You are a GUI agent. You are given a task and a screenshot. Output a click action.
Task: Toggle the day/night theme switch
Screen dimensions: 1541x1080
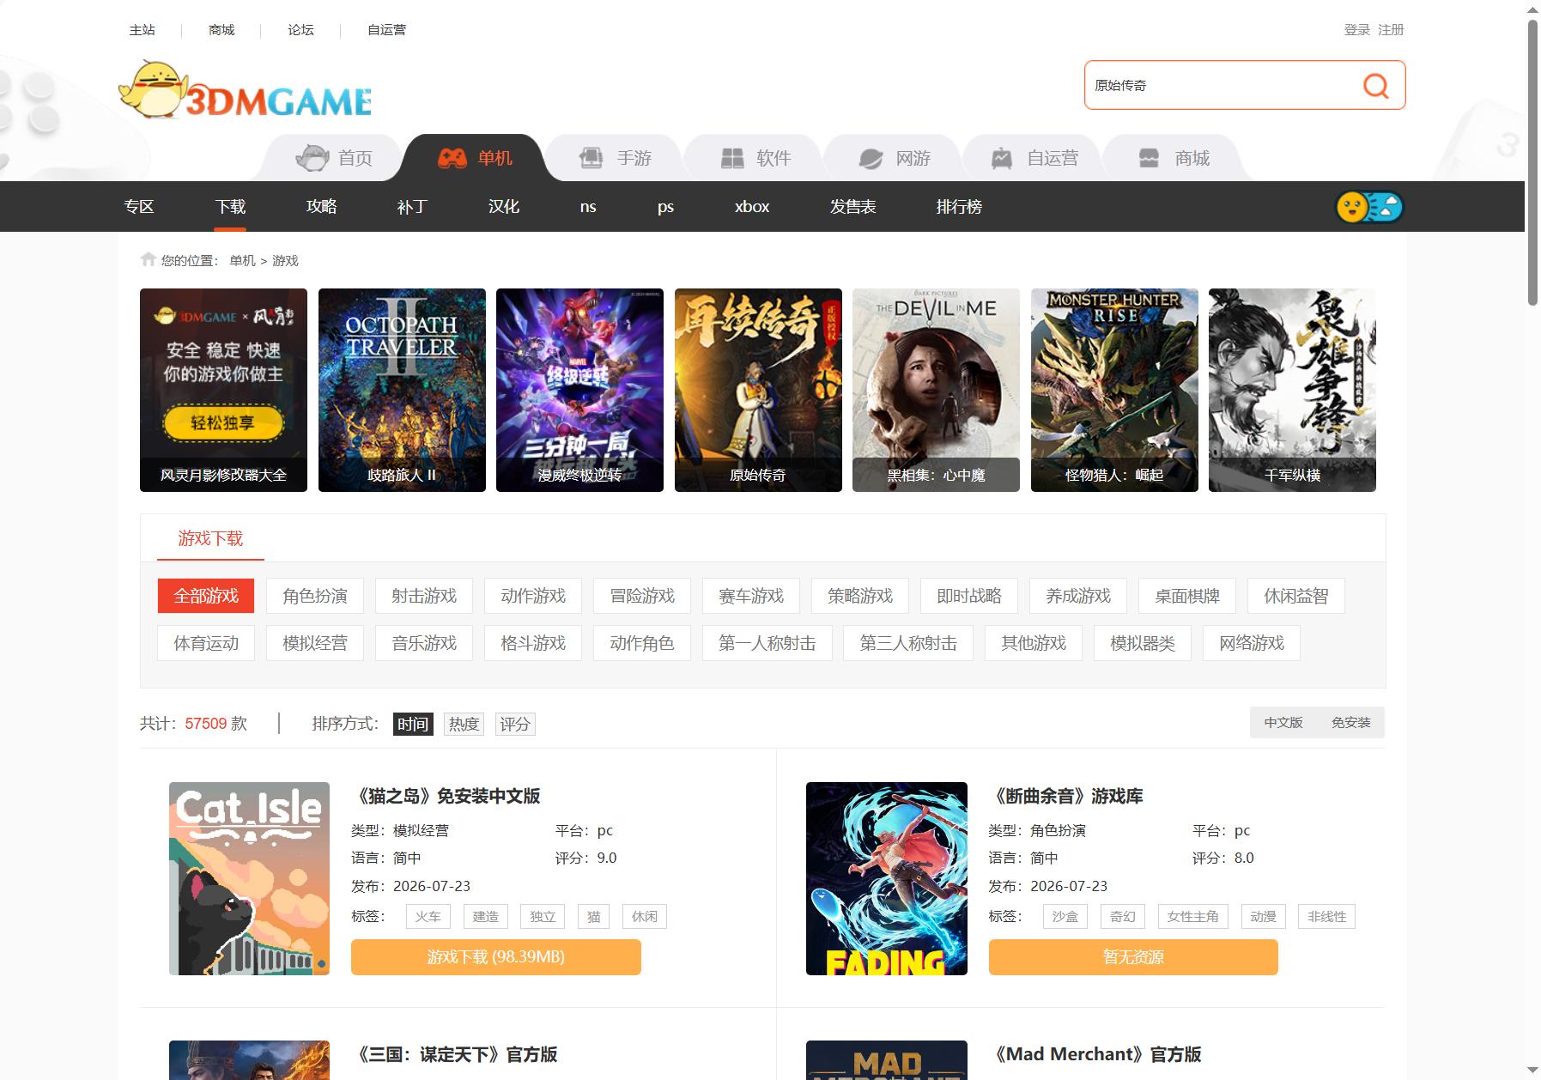click(1369, 207)
